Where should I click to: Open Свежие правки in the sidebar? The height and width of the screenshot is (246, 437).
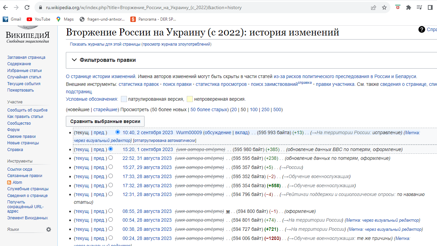(x=21, y=137)
